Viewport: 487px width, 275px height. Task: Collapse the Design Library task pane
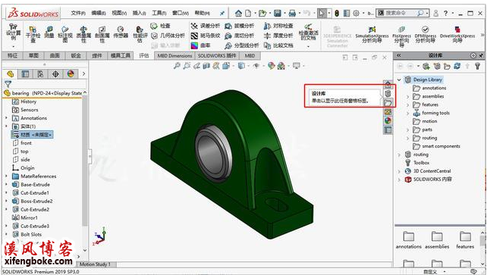coord(399,55)
